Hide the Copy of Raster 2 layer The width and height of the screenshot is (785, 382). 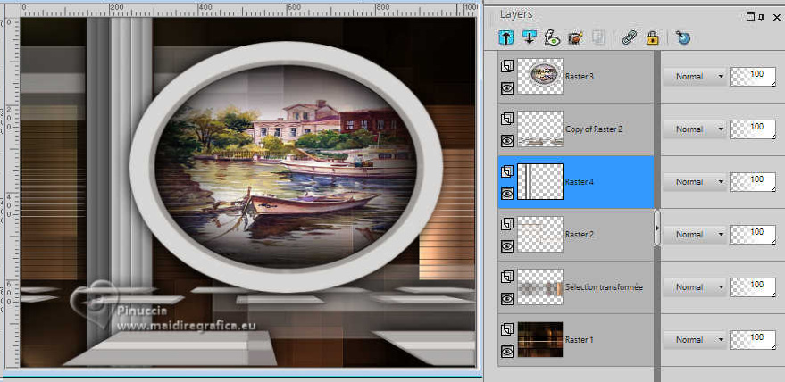tap(507, 141)
